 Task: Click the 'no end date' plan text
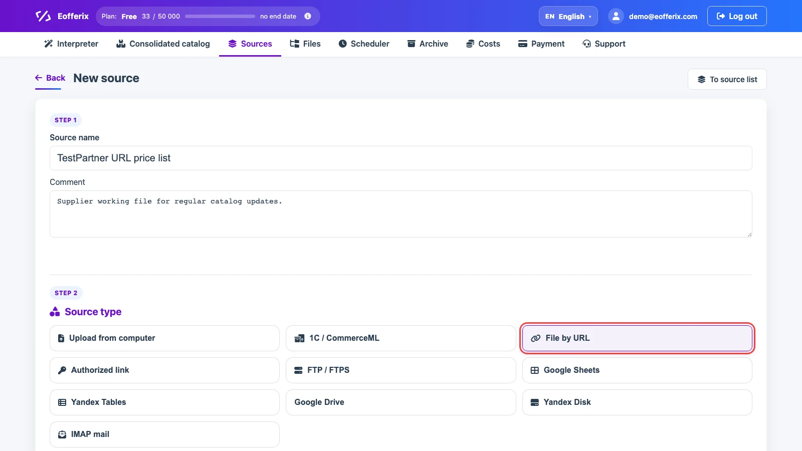tap(278, 16)
